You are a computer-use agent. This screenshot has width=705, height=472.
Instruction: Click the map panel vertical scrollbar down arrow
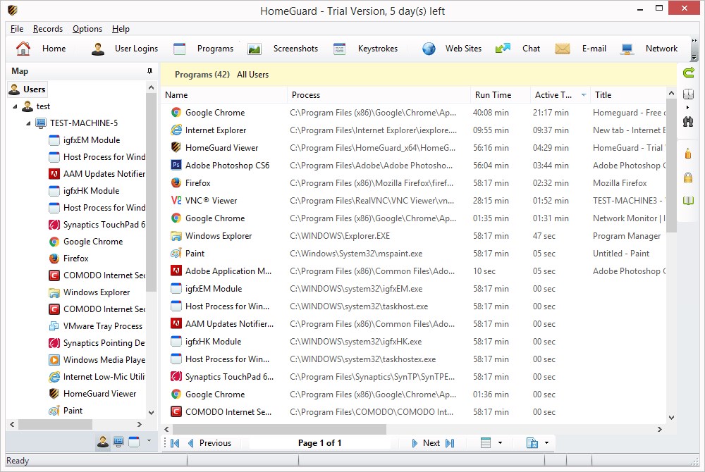coord(151,412)
